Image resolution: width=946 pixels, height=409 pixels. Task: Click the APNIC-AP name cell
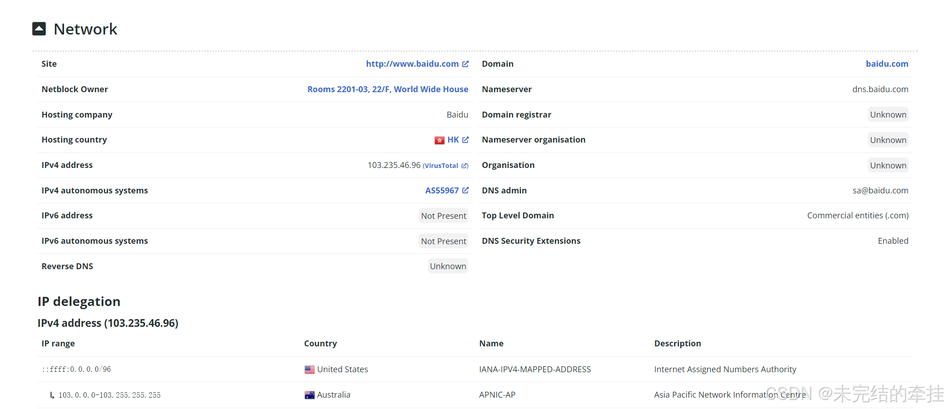(x=497, y=395)
